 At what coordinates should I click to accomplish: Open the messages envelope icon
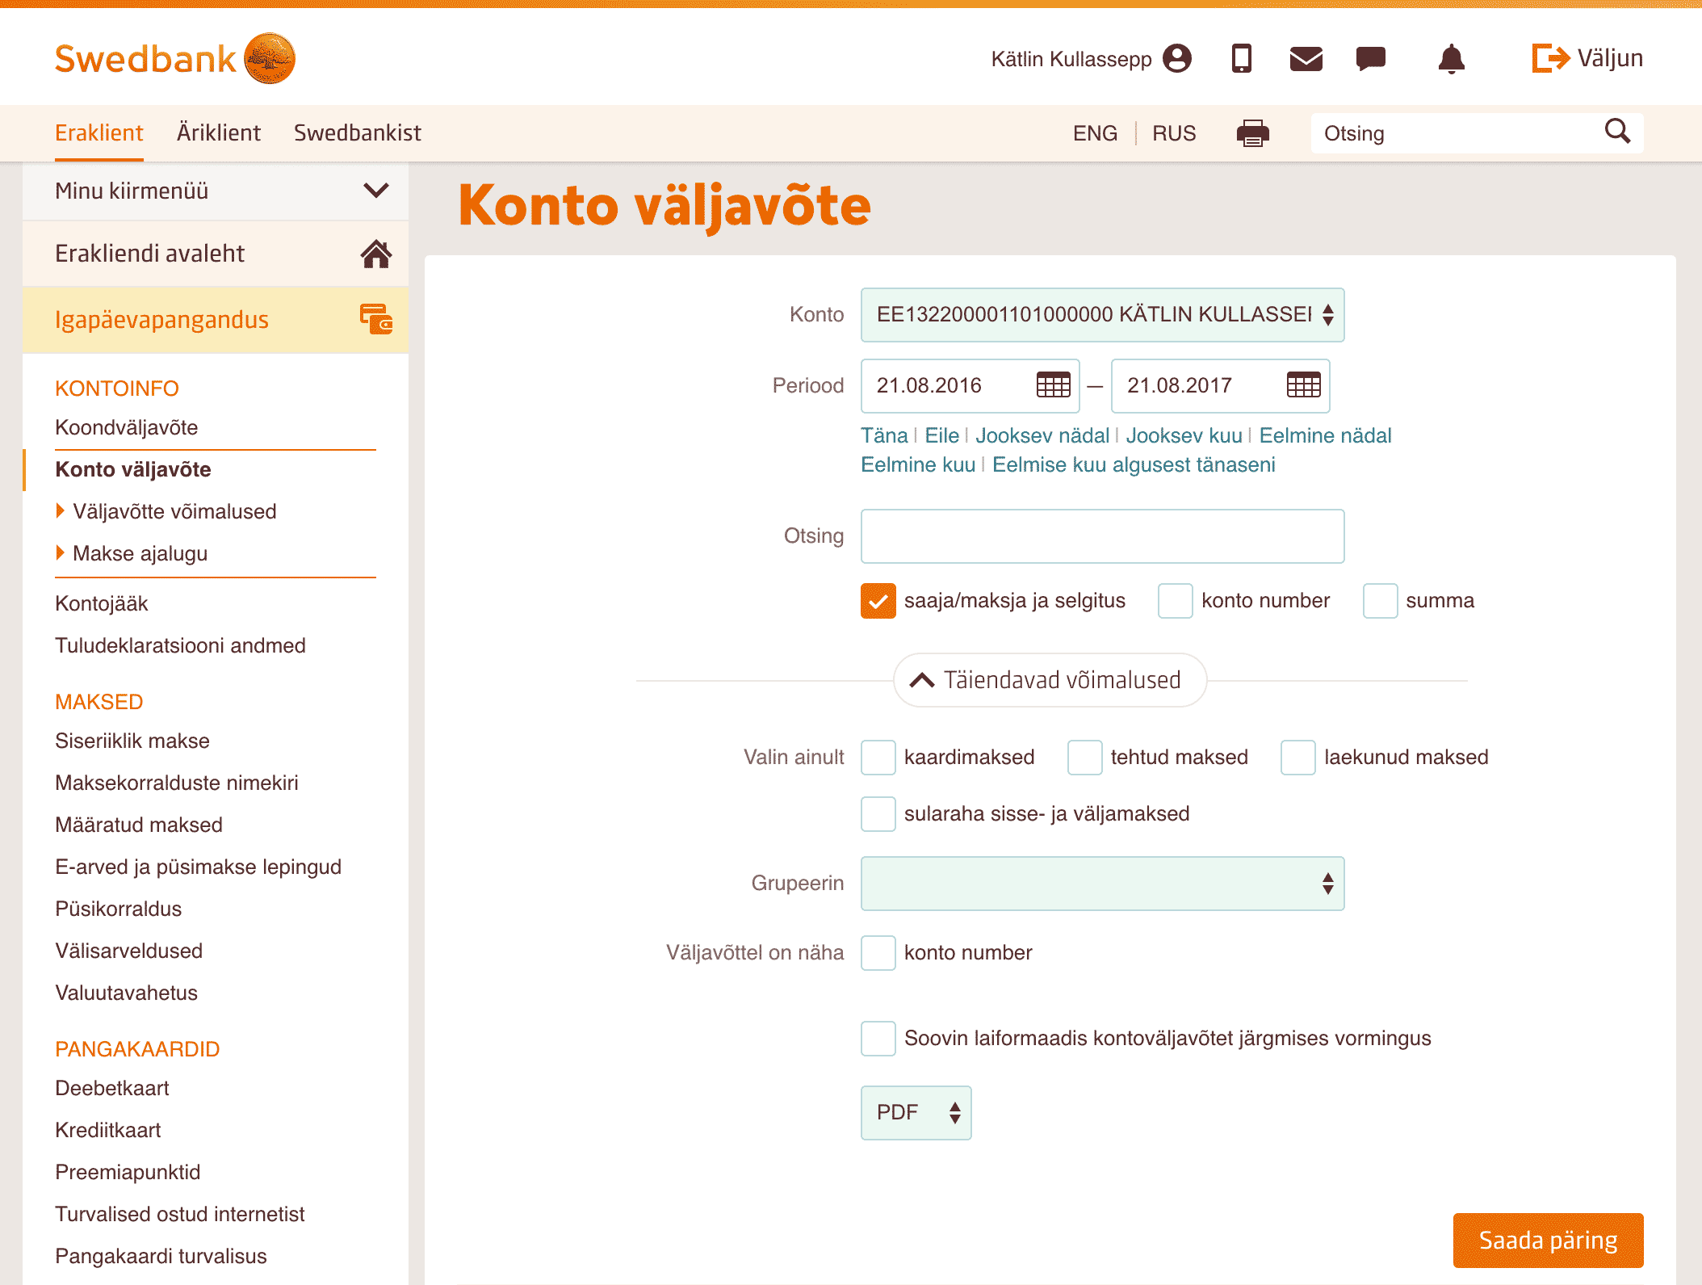point(1306,58)
